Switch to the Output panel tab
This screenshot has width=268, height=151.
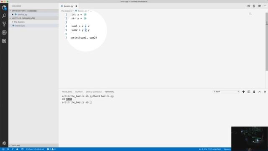(79, 92)
